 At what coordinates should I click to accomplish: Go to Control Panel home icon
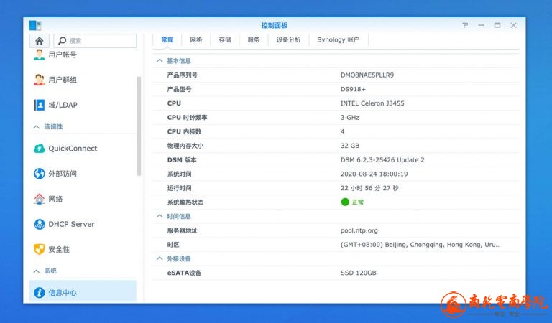(40, 41)
